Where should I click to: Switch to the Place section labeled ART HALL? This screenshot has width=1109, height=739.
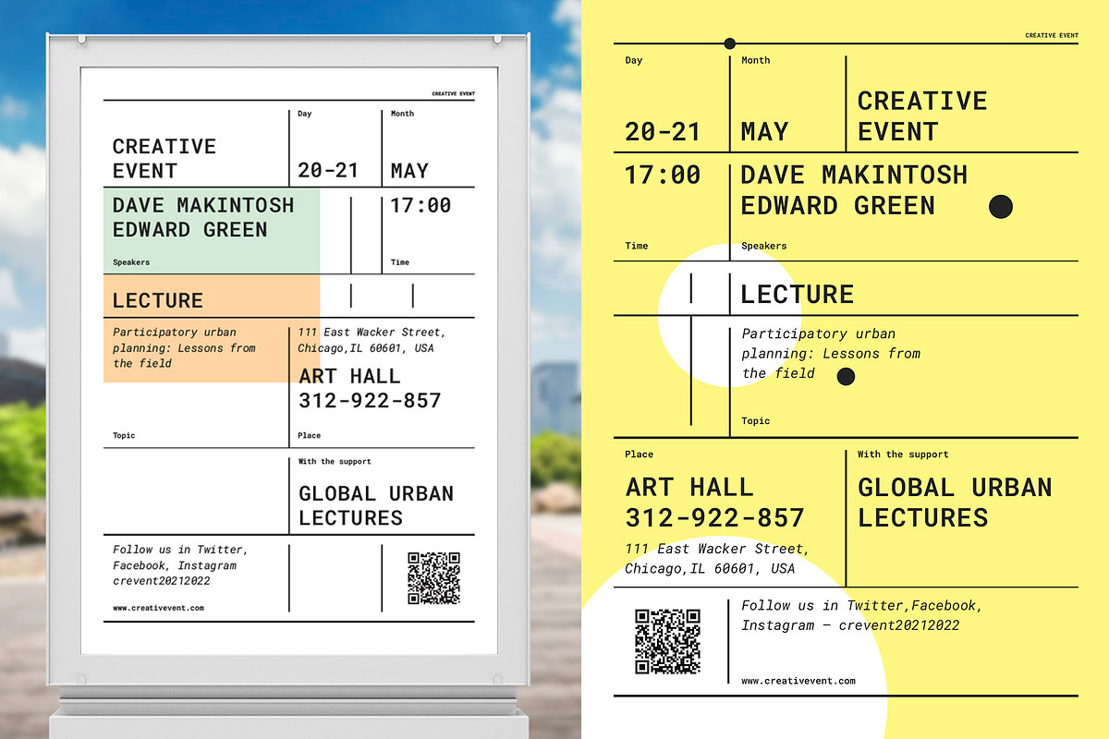pyautogui.click(x=689, y=487)
